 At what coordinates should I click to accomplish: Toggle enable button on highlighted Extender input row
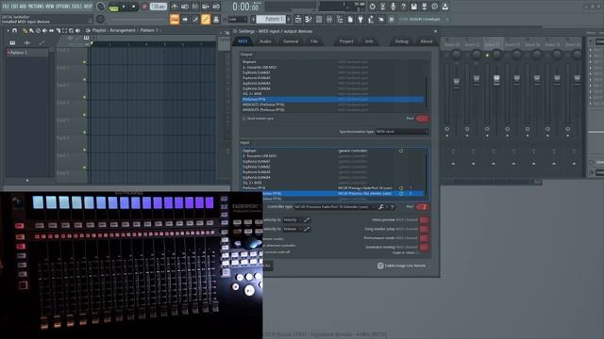click(x=401, y=193)
